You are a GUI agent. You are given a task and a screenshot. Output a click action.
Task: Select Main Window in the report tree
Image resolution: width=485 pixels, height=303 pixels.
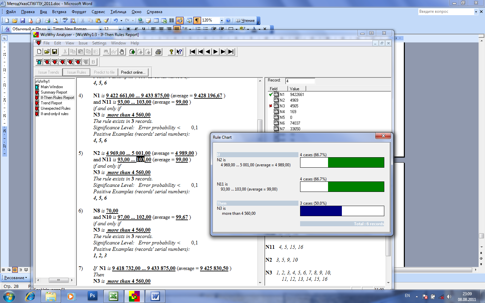pos(52,87)
